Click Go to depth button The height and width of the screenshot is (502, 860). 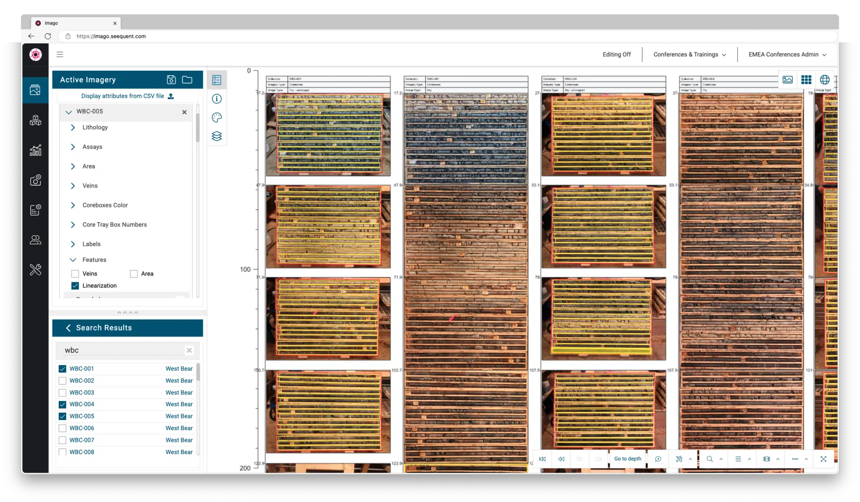click(x=628, y=458)
